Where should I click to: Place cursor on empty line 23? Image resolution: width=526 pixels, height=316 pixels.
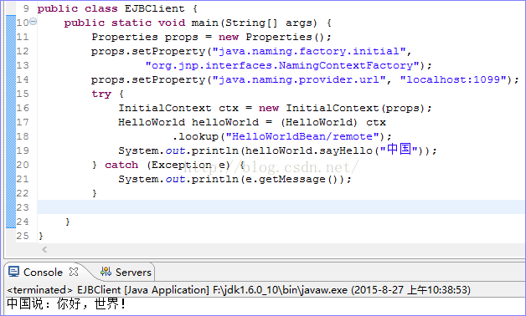(281, 207)
